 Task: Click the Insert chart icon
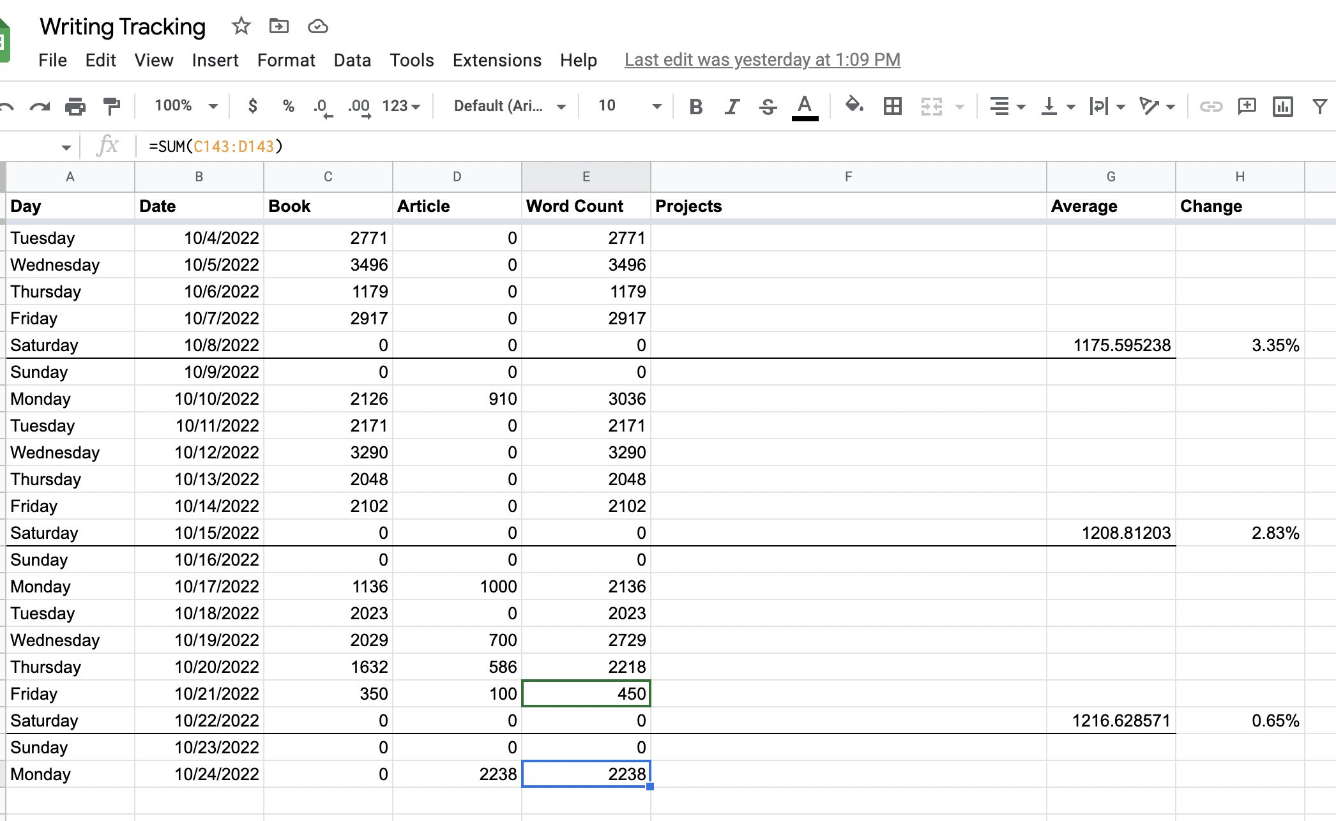[x=1282, y=106]
